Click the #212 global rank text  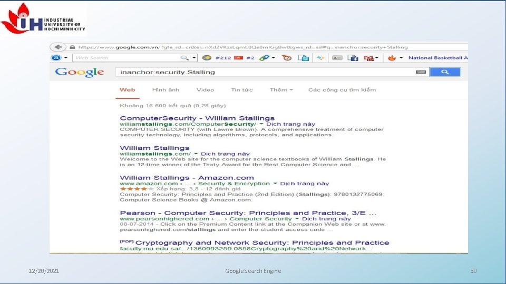point(223,58)
